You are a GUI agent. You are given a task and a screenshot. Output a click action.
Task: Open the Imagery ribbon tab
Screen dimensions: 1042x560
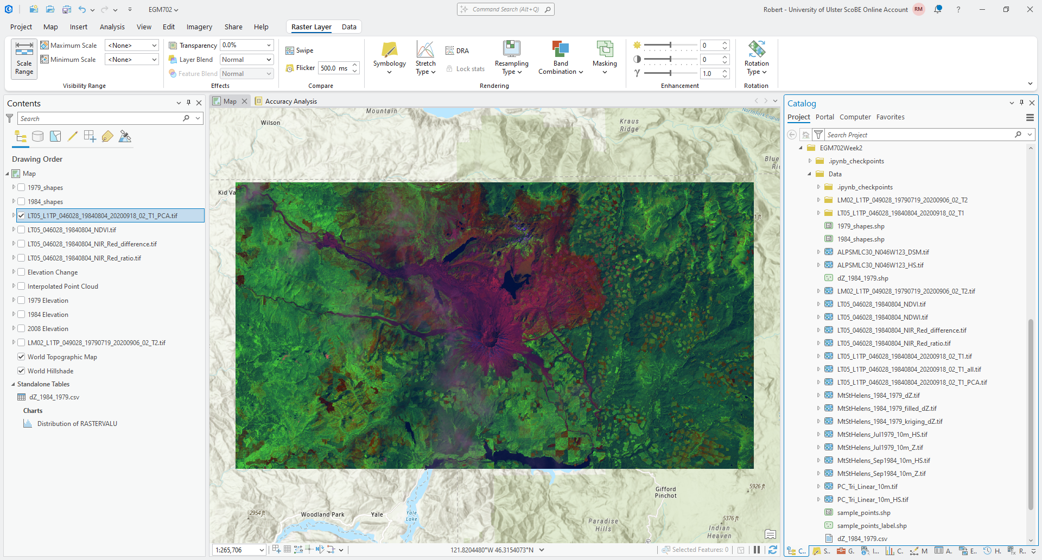(x=199, y=27)
